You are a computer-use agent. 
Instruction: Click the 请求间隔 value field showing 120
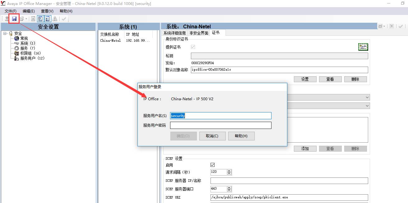pyautogui.click(x=219, y=172)
